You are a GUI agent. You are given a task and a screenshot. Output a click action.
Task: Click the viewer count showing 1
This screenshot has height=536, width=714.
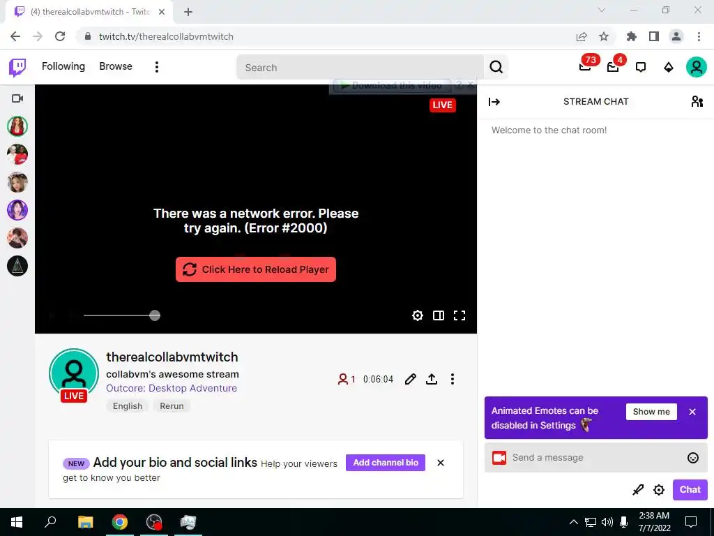[347, 379]
